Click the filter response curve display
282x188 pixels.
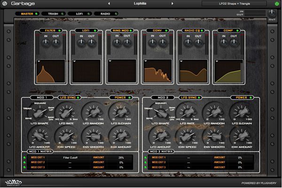pos(51,71)
